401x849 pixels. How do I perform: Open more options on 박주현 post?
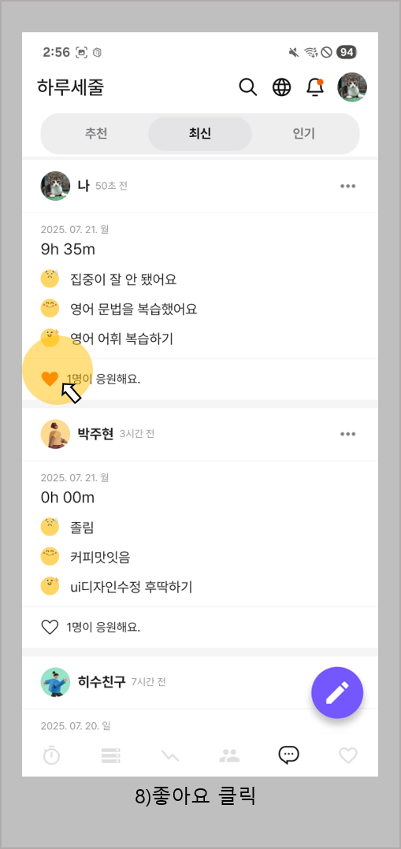pos(348,434)
